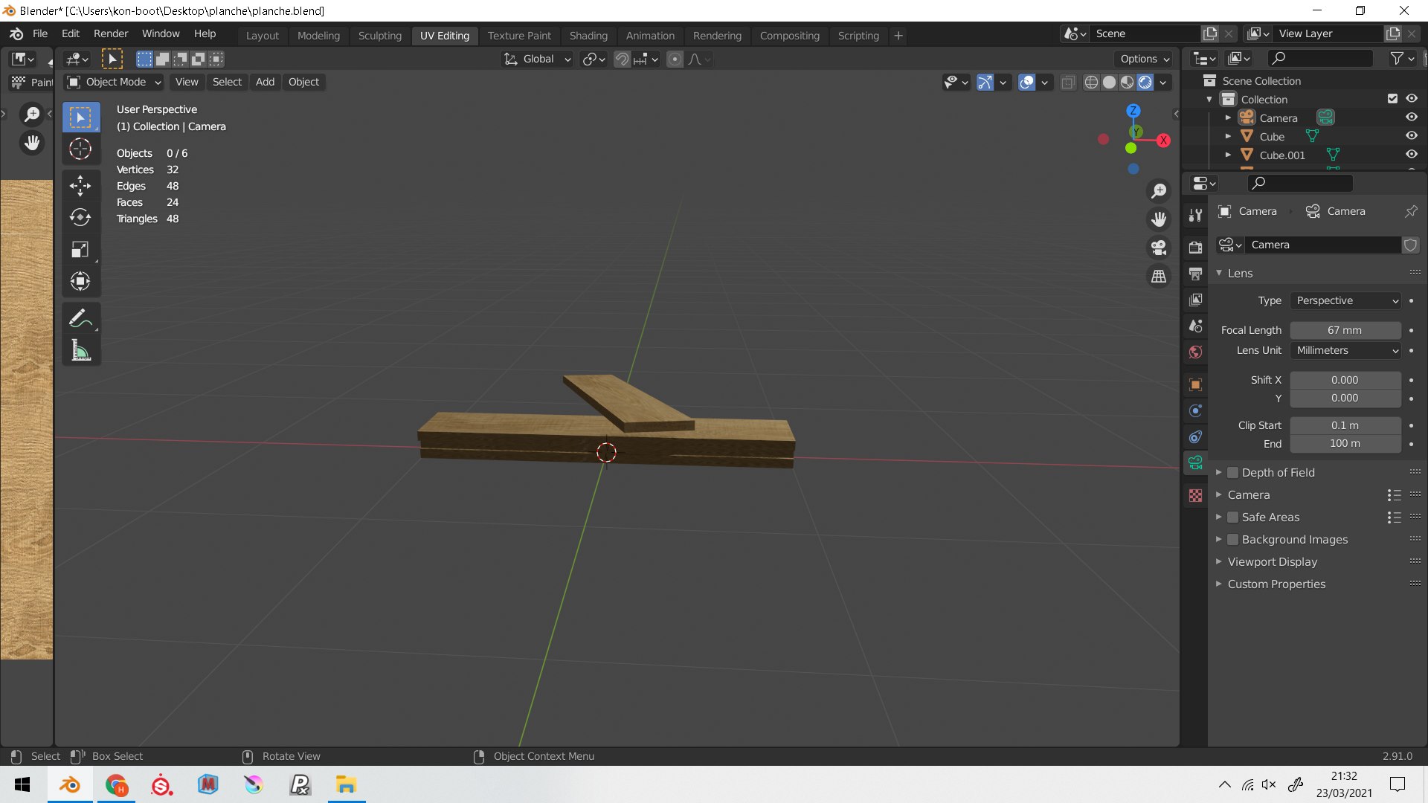The width and height of the screenshot is (1428, 803).
Task: Open the Global transform orientation dropdown
Action: click(537, 59)
